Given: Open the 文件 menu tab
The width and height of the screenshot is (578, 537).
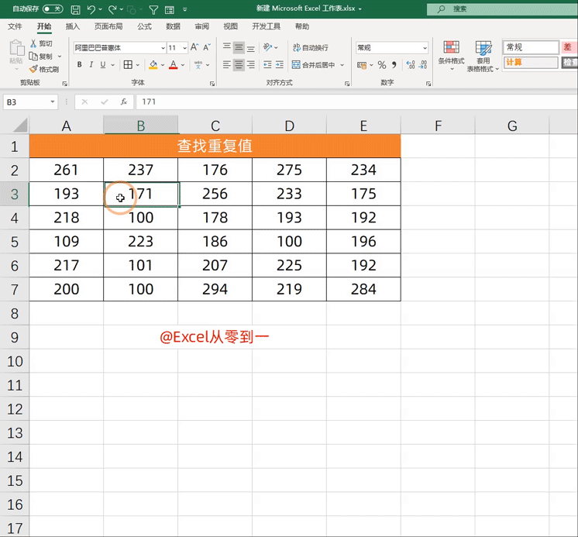Looking at the screenshot, I should 15,26.
